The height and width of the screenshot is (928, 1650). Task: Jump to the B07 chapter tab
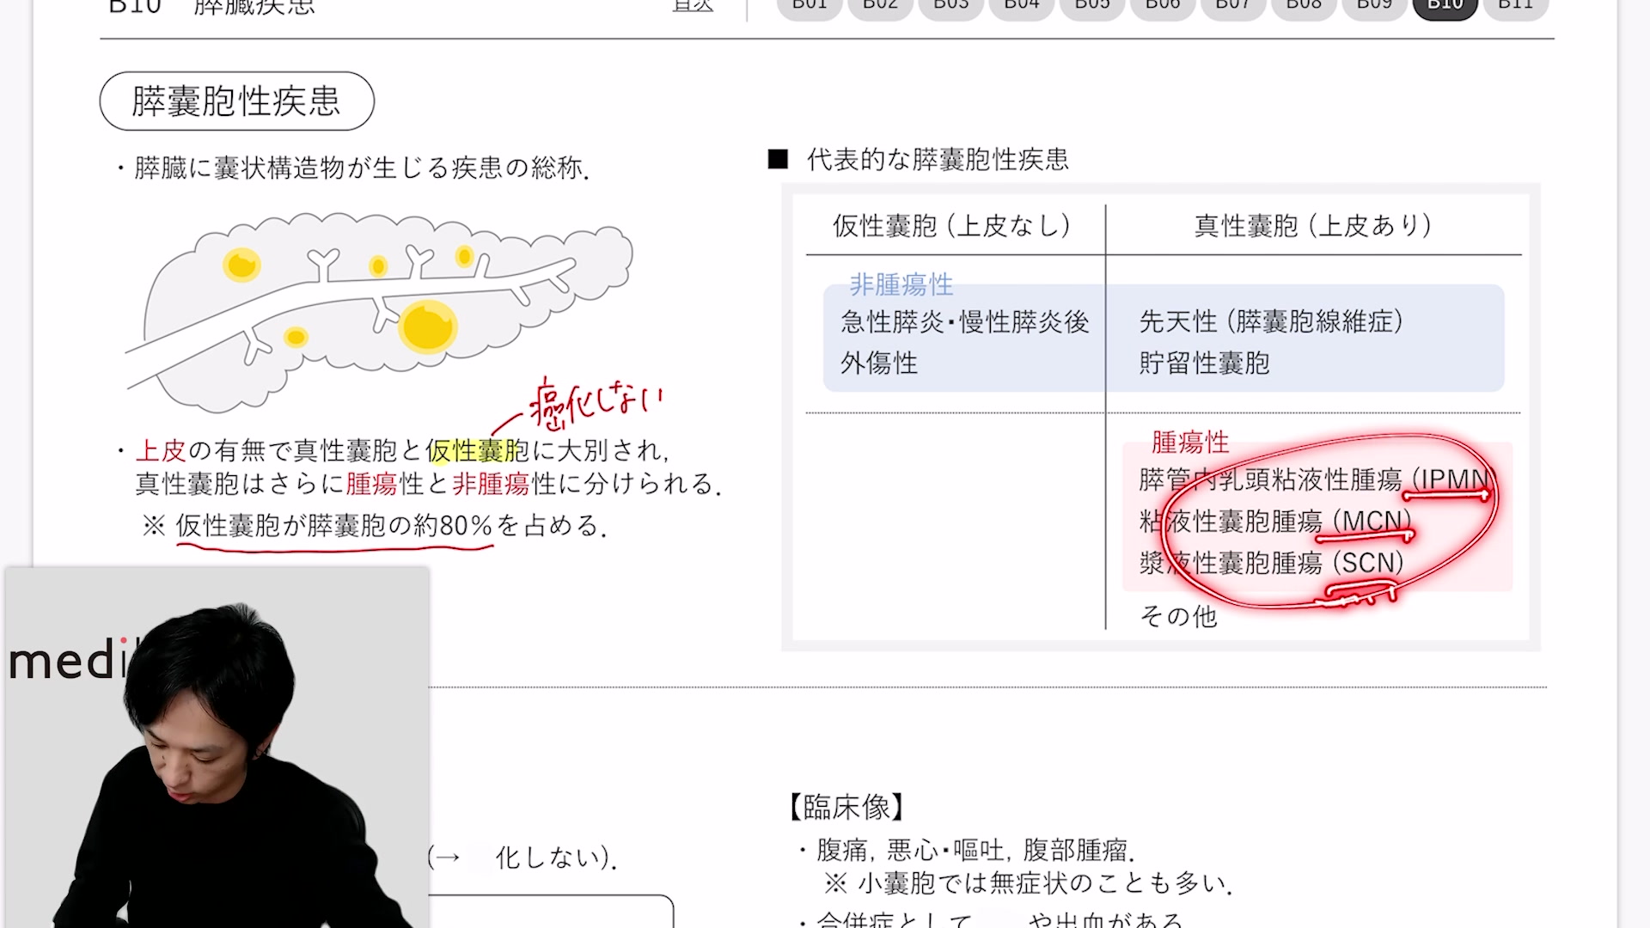1232,7
